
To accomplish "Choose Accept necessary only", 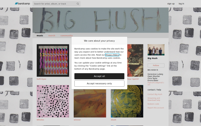I will click(99, 84).
